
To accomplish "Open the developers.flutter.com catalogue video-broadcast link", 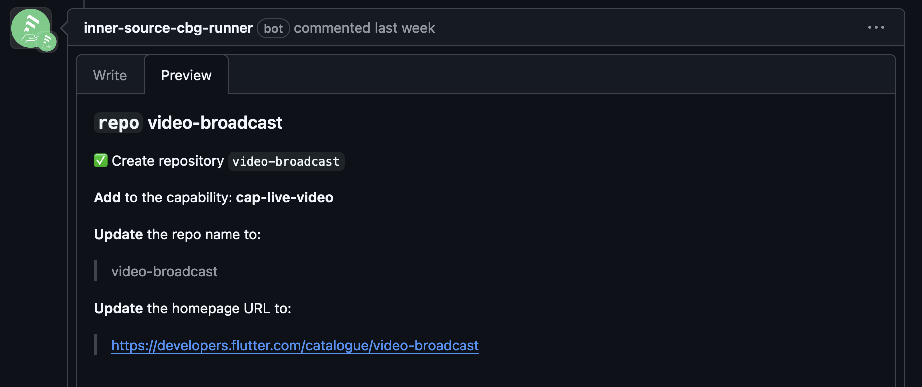I will click(x=295, y=345).
